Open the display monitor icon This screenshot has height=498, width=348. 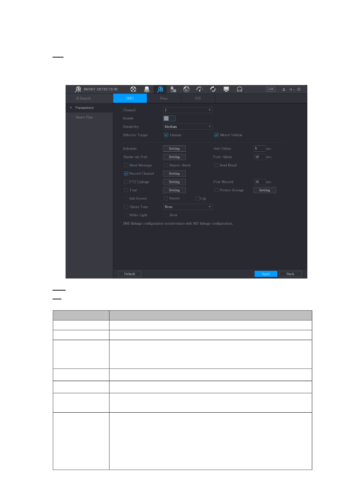[226, 89]
